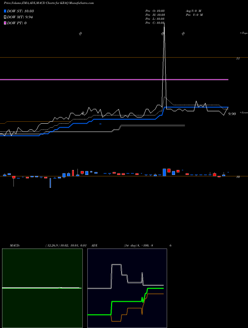The height and width of the screenshot is (328, 248).
Task: Click the 'Avg V: 0 M' value
Action: coord(194,10)
